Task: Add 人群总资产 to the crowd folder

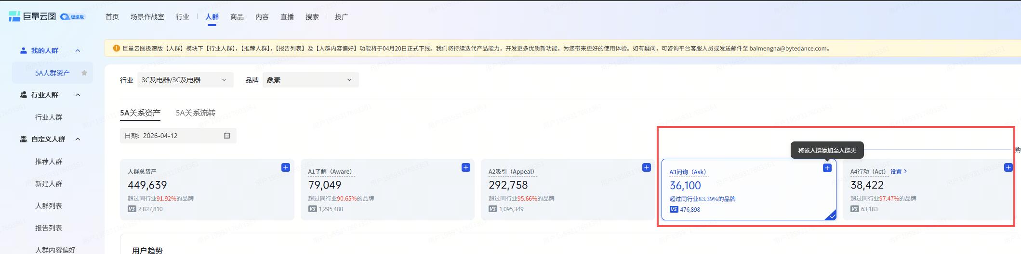Action: [x=286, y=167]
